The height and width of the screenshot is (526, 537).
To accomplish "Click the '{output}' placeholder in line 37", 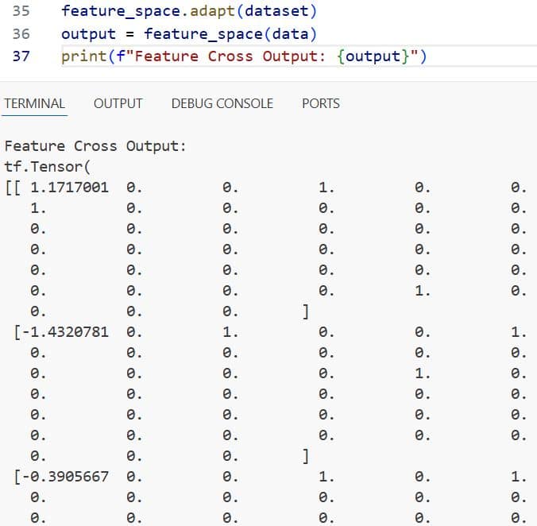I will 373,56.
